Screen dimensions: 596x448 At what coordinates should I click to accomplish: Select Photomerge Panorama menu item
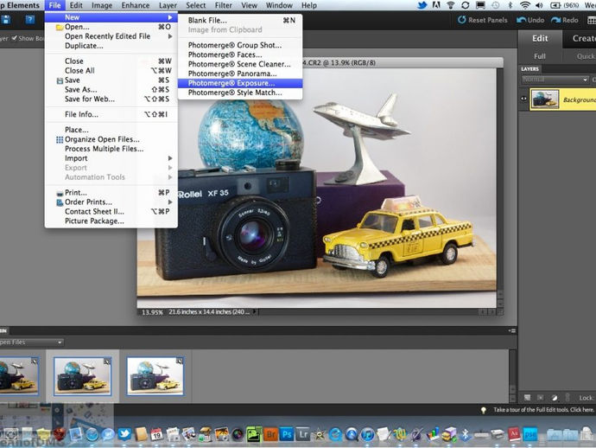click(240, 74)
